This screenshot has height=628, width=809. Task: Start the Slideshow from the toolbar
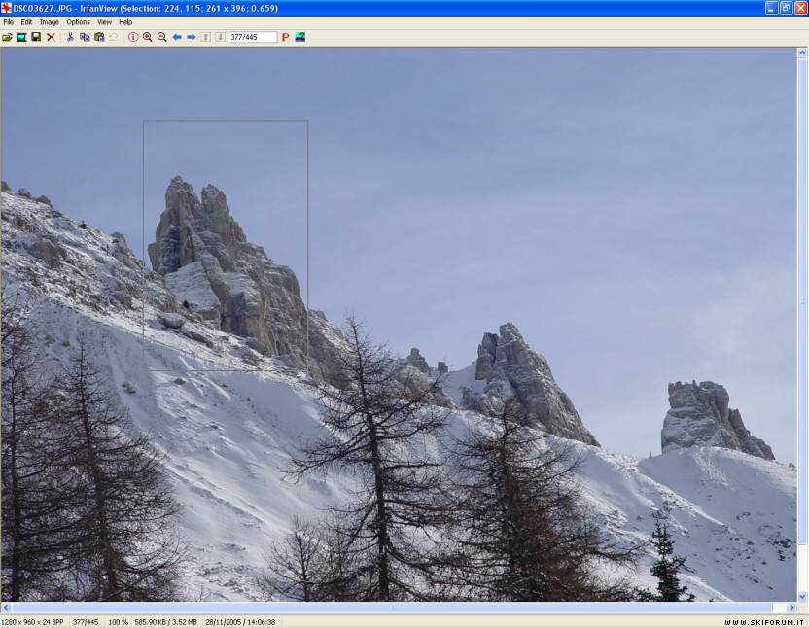point(21,37)
